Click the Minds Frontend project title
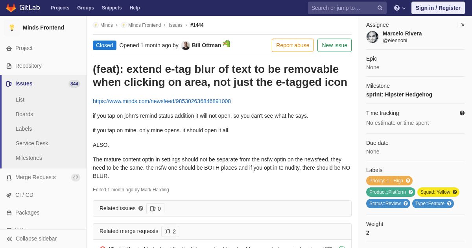Screen dimensions: 472x248 (x=43, y=28)
